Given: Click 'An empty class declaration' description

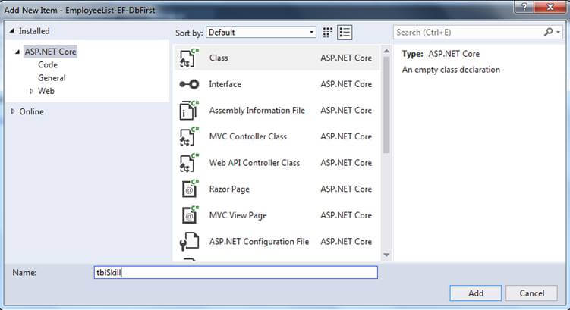Looking at the screenshot, I should pyautogui.click(x=451, y=70).
